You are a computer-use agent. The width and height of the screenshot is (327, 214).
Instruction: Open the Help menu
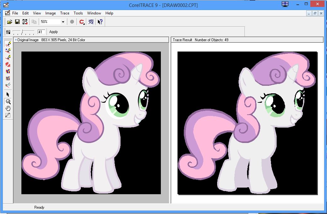click(x=109, y=13)
